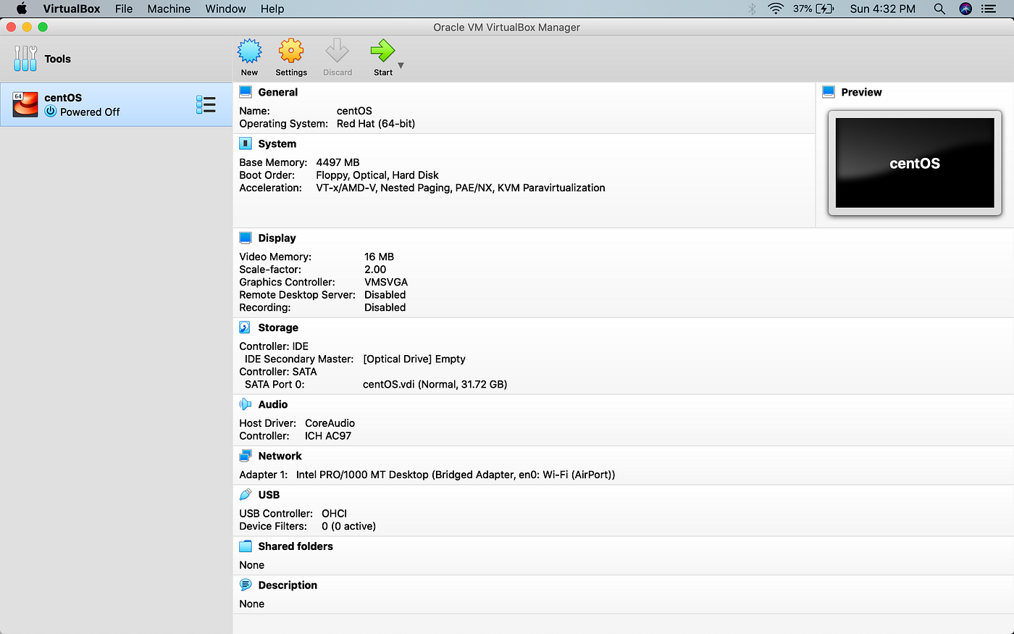The height and width of the screenshot is (634, 1014).
Task: Open the Storage settings heading link
Action: point(278,328)
